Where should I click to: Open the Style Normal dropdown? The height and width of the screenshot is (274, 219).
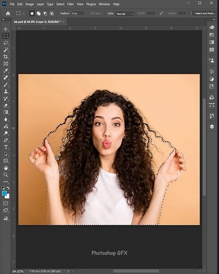[125, 14]
